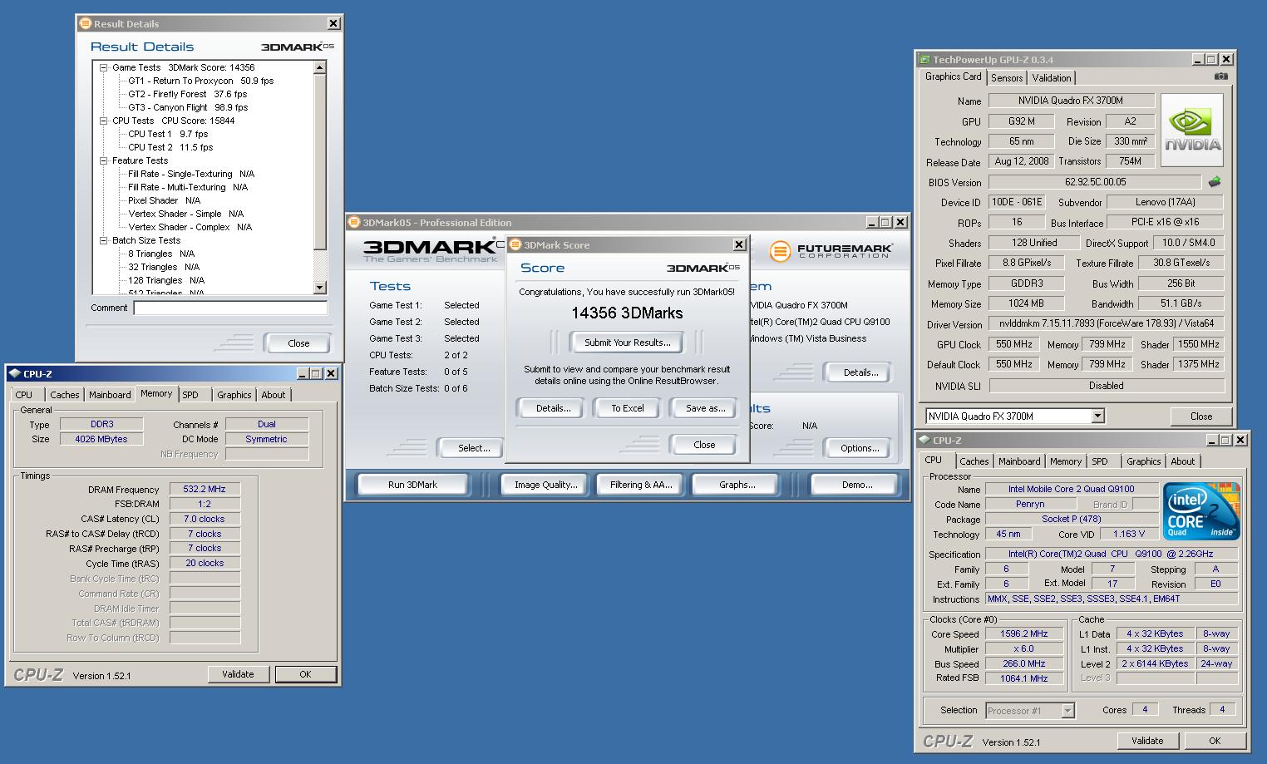
Task: Select CPU Test 2 result row
Action: coord(170,147)
